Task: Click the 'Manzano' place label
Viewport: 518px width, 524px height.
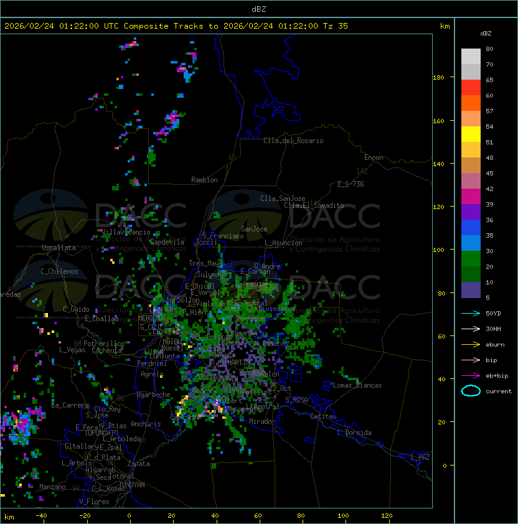Action: [x=52, y=487]
